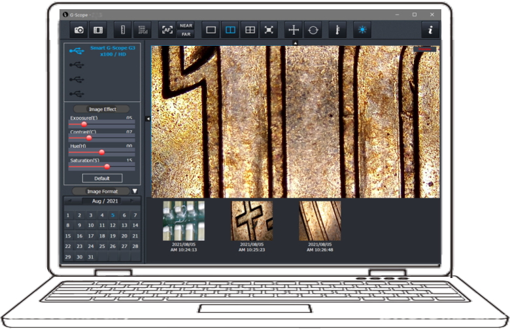Select August 5 in the calendar
The image size is (510, 331).
click(112, 215)
